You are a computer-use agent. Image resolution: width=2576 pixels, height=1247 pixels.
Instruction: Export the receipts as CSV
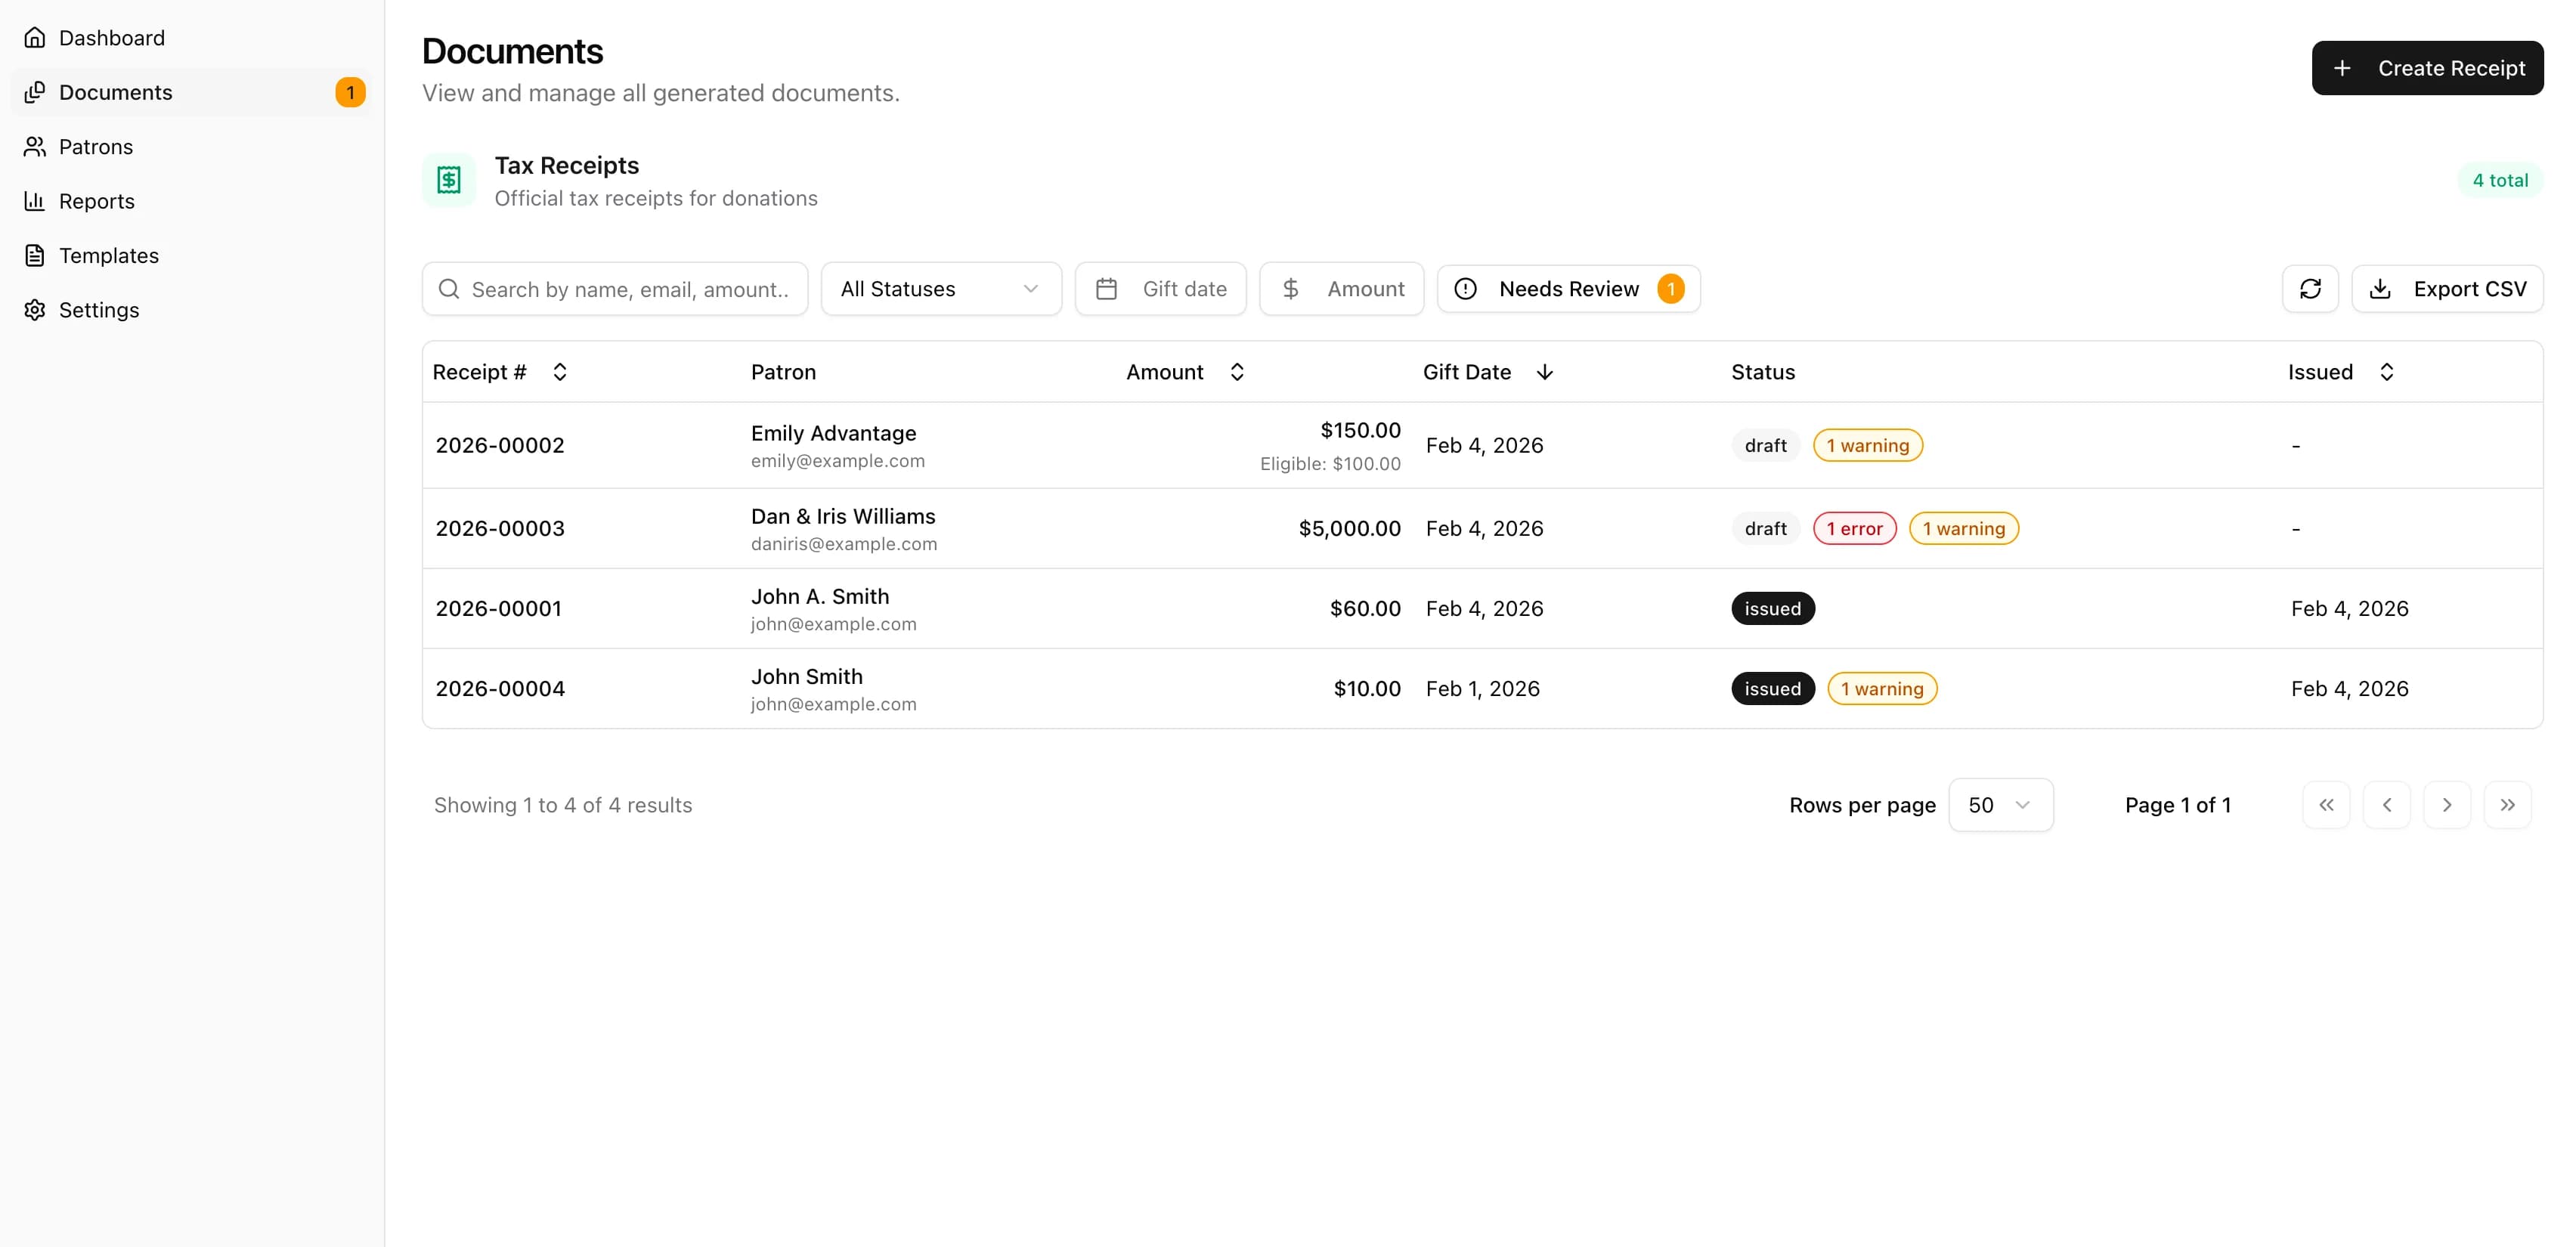click(2448, 288)
